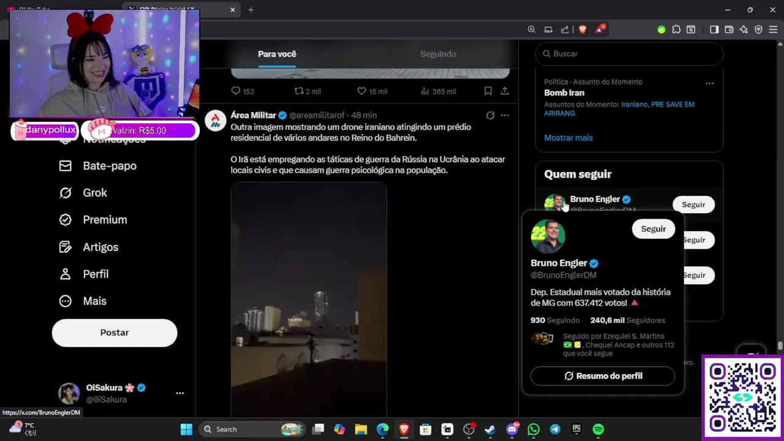This screenshot has height=441, width=784.
Task: Open @BrunoEnglerDM handle in hover card
Action: (563, 275)
